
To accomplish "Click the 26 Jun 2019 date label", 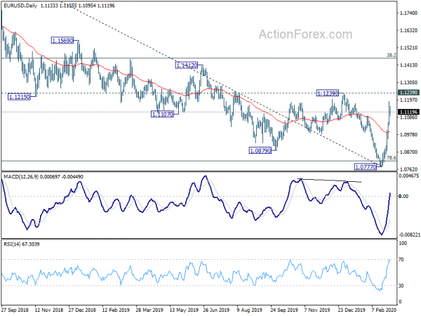I will point(216,310).
